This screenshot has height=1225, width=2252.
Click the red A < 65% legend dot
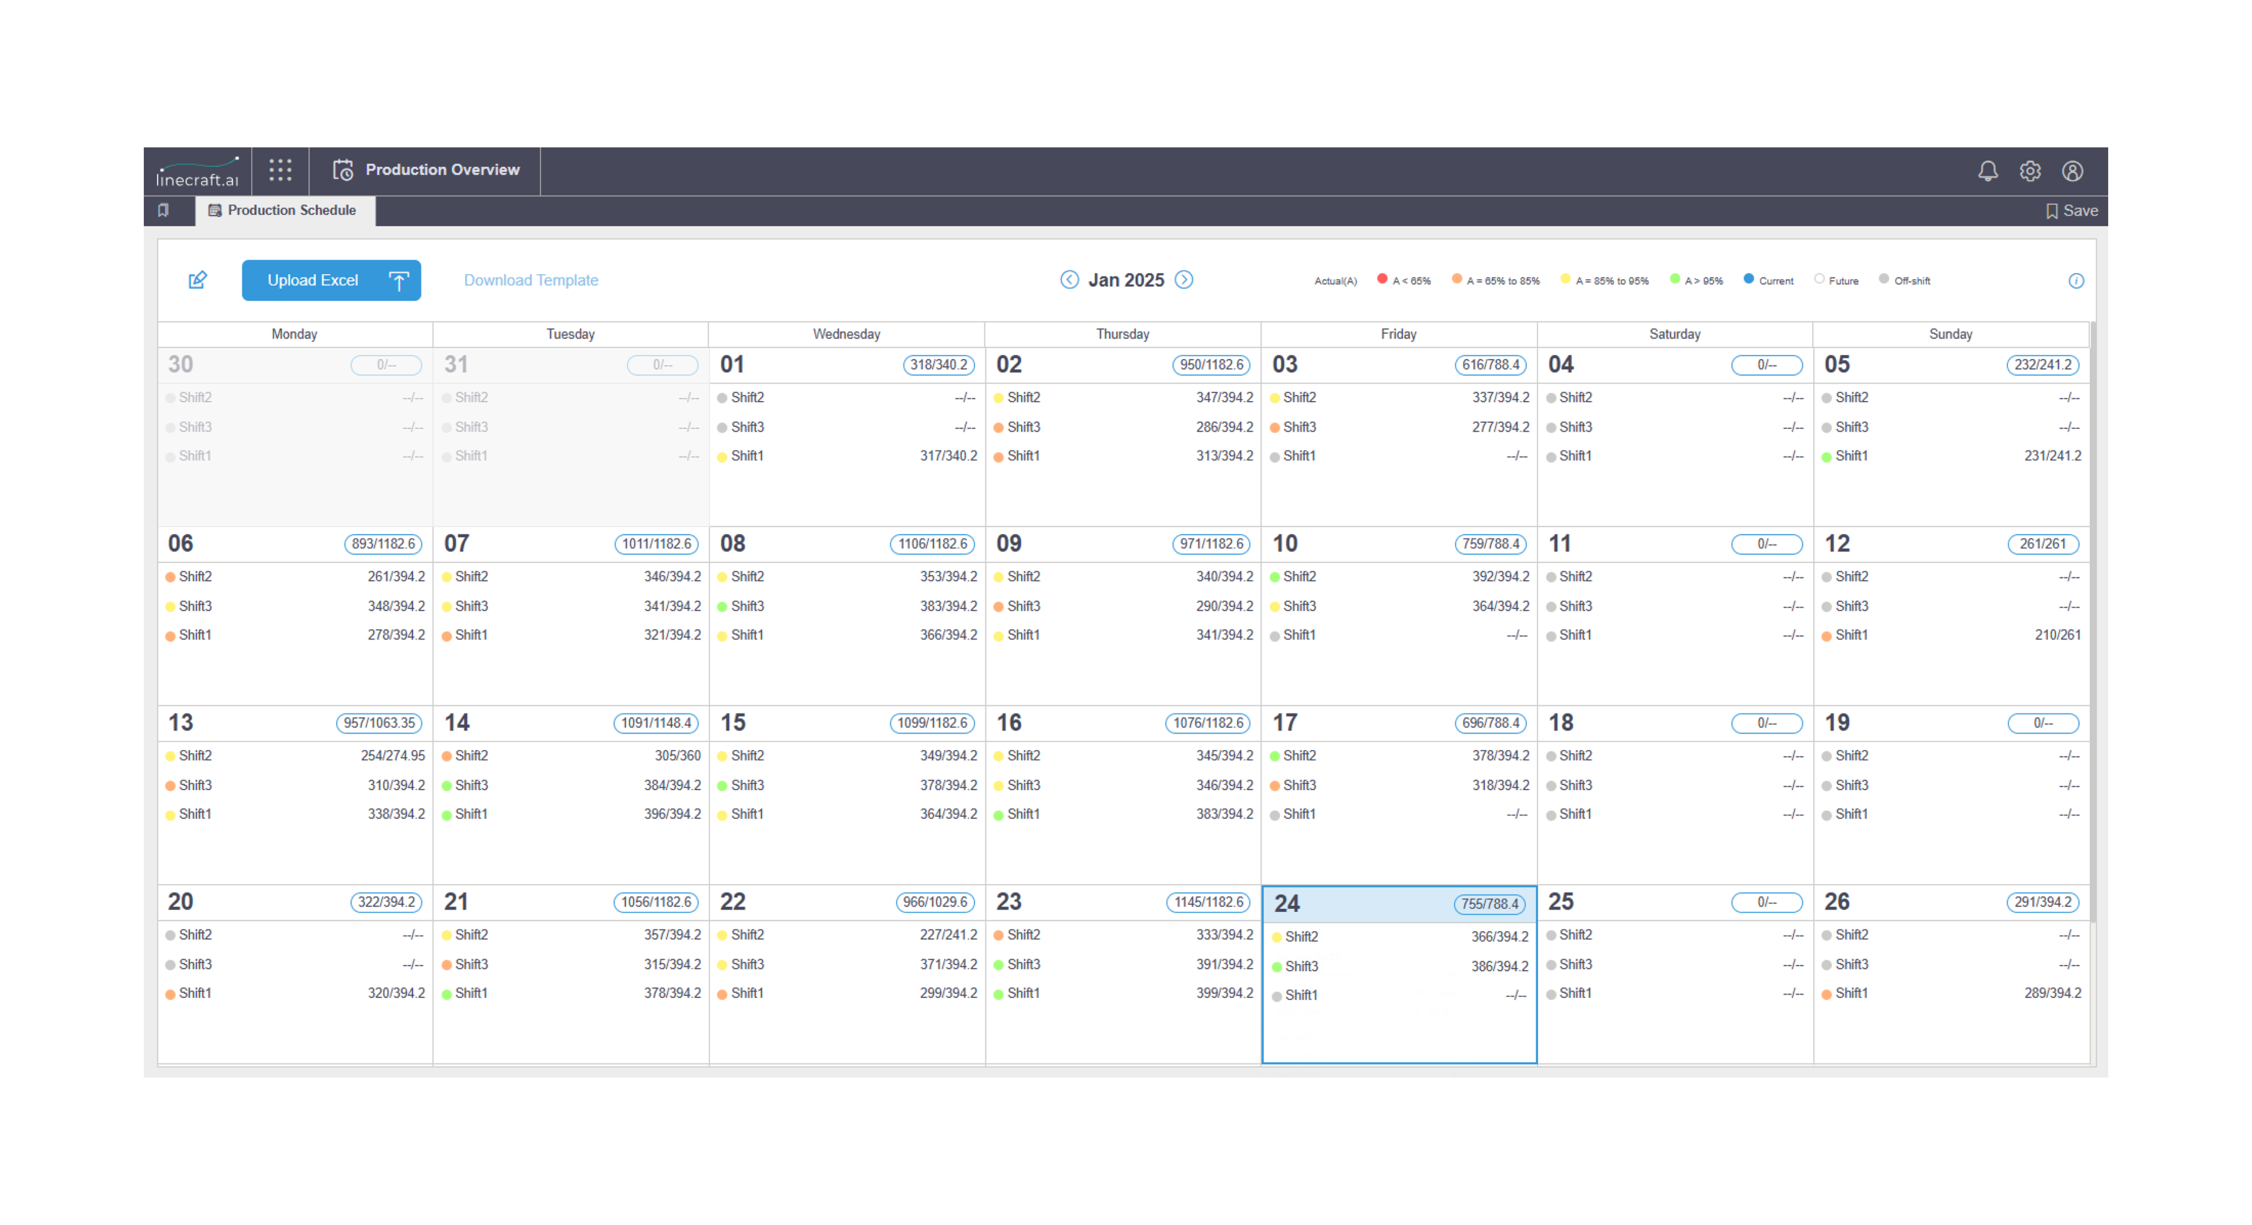pyautogui.click(x=1382, y=279)
